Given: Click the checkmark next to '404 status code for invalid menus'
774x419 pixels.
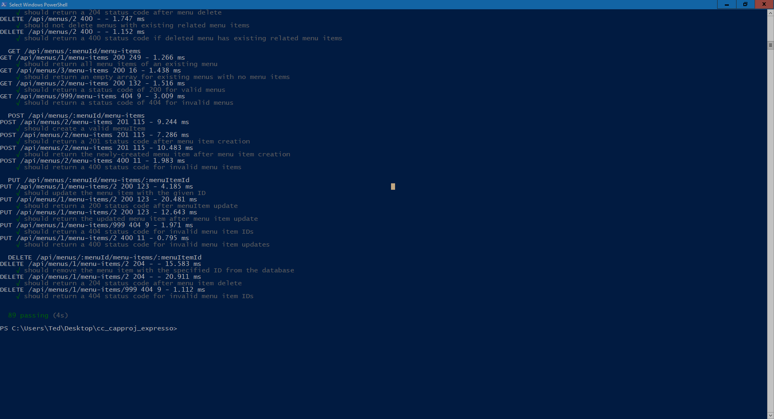Looking at the screenshot, I should 18,102.
